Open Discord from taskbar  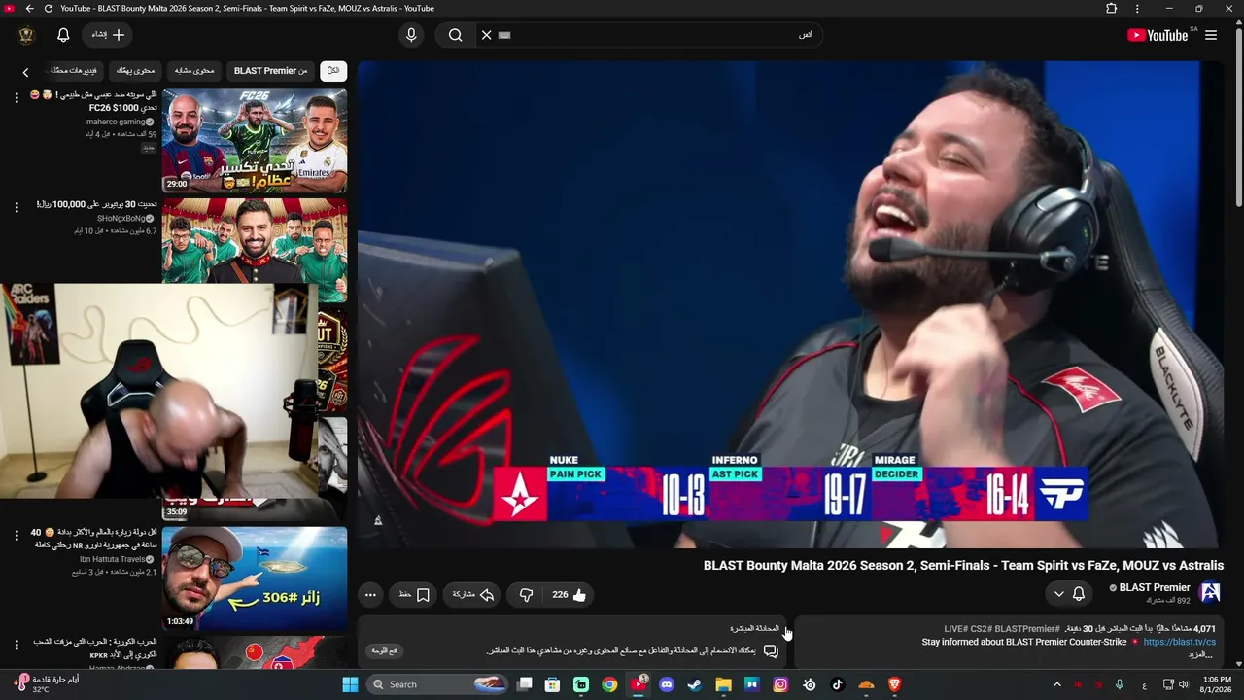pyautogui.click(x=667, y=684)
